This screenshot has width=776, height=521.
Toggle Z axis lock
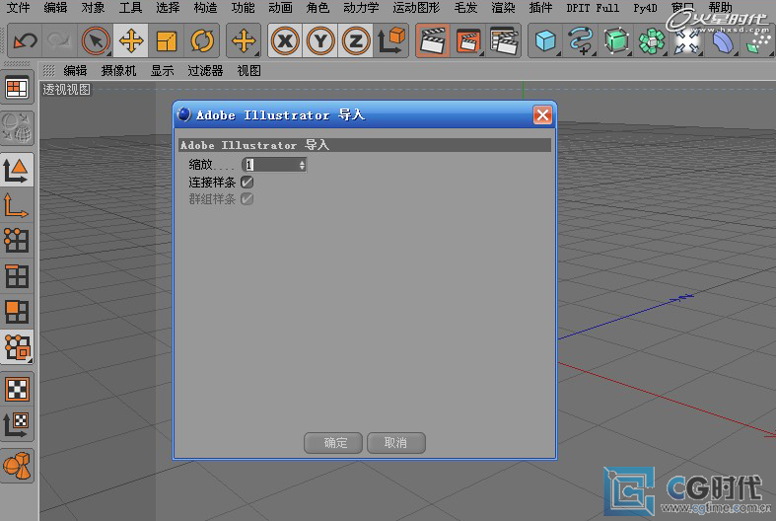pos(356,40)
